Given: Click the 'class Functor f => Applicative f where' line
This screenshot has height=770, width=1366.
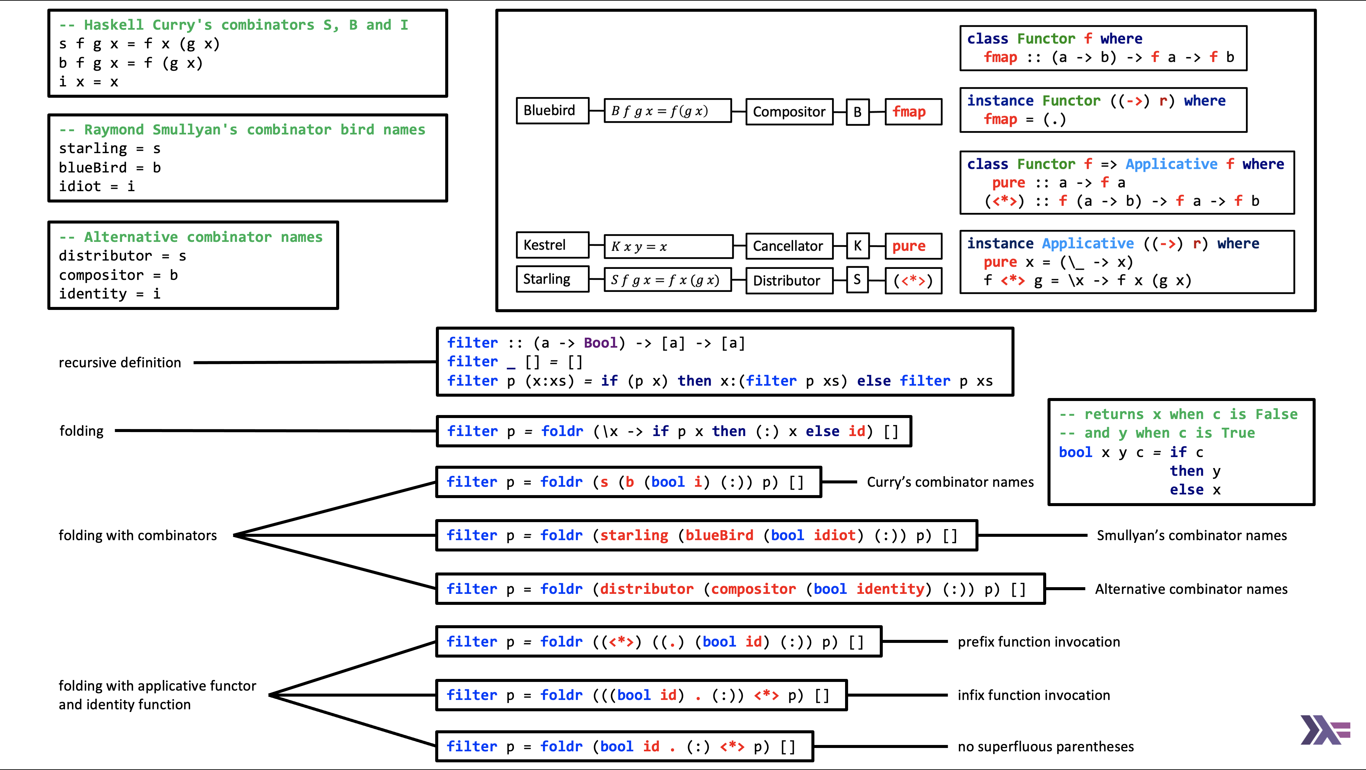Looking at the screenshot, I should (x=1125, y=164).
